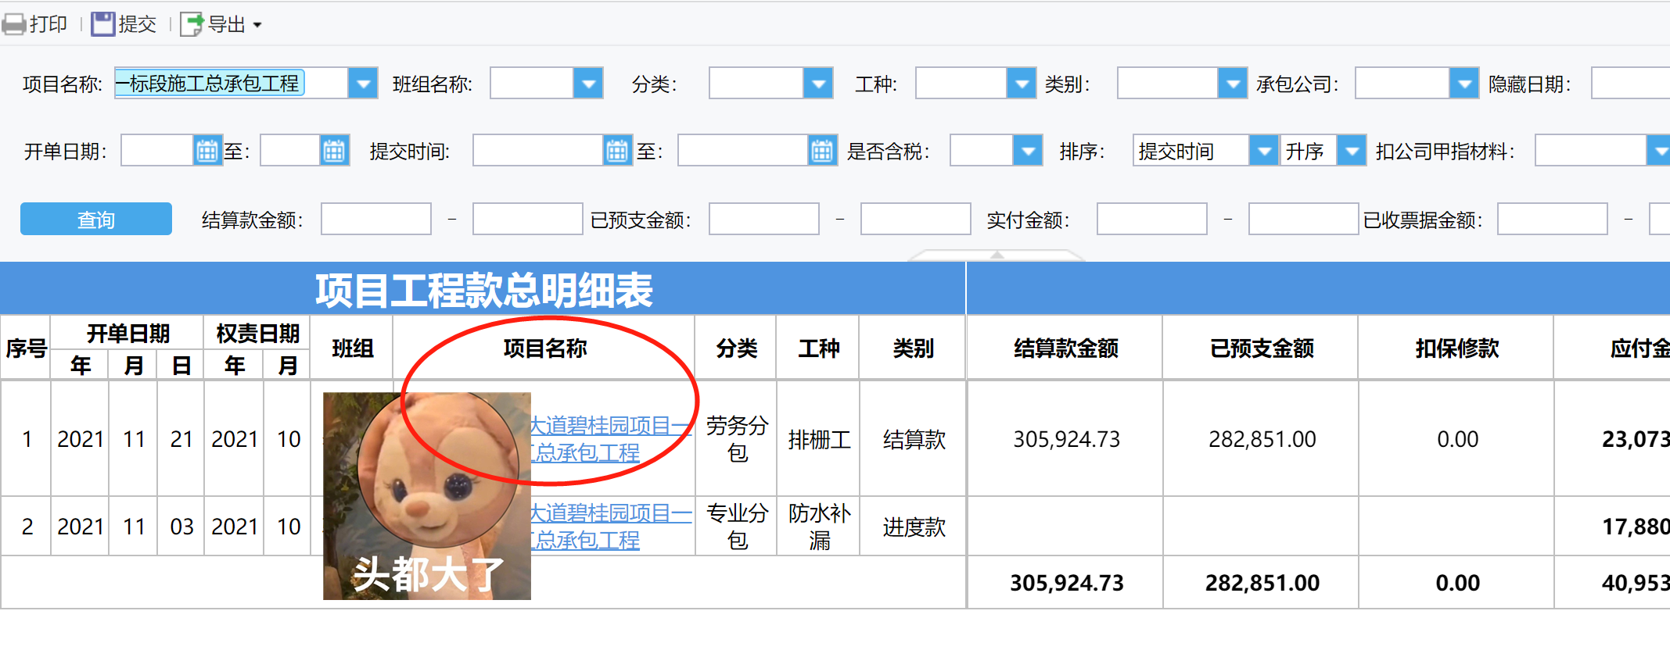Click the export (导出) icon
1670x668 pixels.
coord(192,24)
